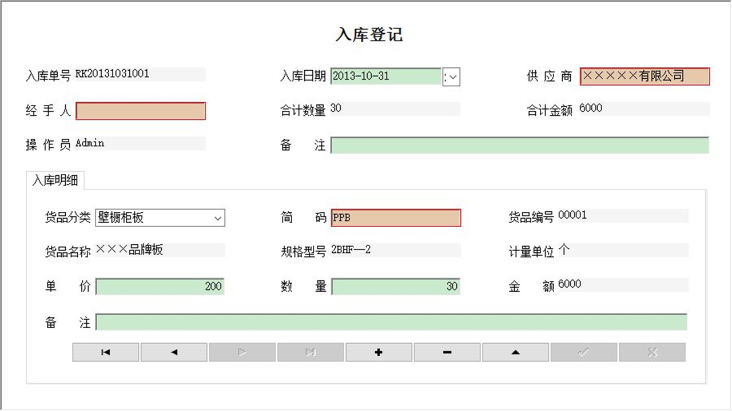
Task: Click the 简码 field containing PPB
Action: tap(396, 217)
